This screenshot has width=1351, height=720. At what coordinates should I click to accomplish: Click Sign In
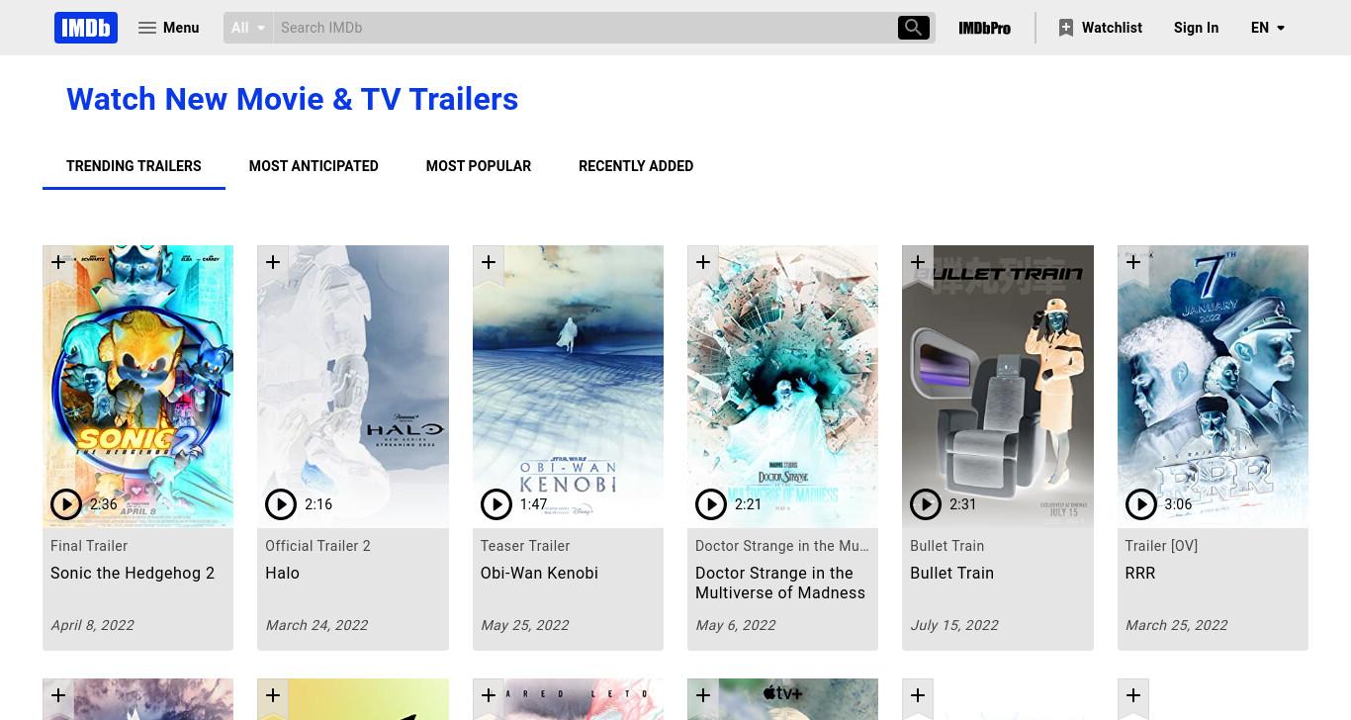(x=1196, y=28)
